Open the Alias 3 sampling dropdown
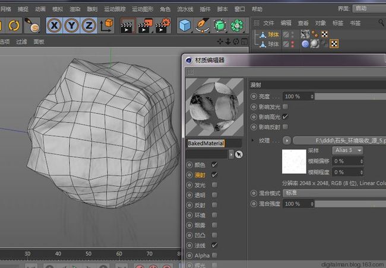This screenshot has height=268, width=386. point(348,150)
